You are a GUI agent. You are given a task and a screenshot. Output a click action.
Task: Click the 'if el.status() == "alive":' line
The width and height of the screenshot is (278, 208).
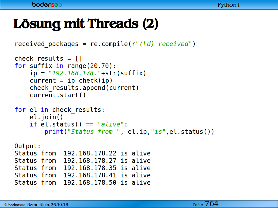(78, 124)
